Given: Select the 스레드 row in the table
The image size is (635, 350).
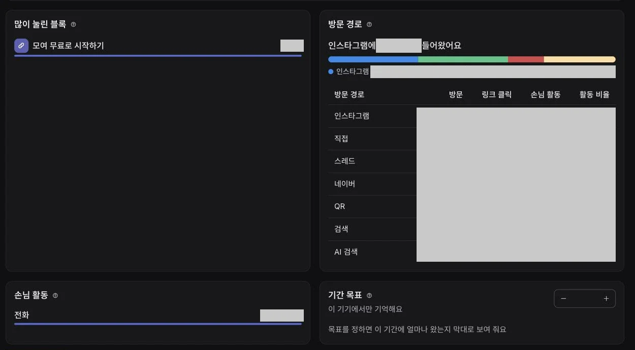Looking at the screenshot, I should [x=472, y=161].
